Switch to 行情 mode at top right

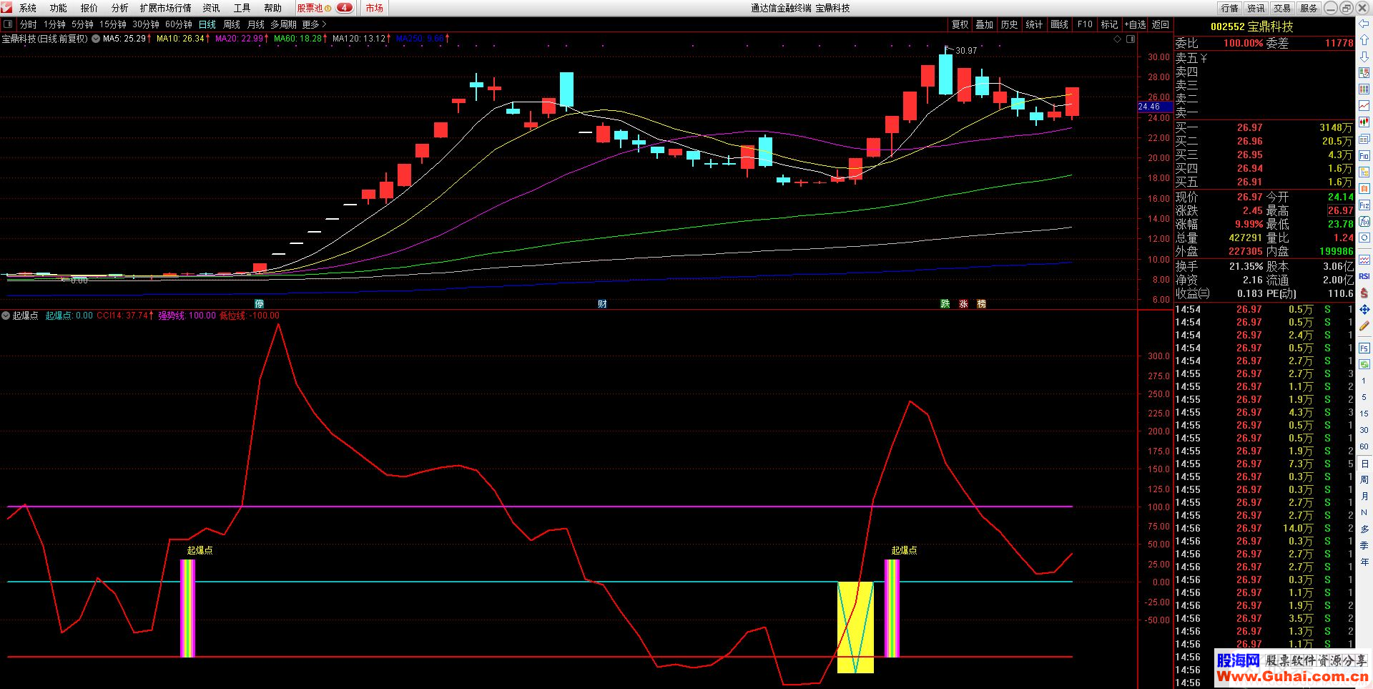click(x=1230, y=8)
